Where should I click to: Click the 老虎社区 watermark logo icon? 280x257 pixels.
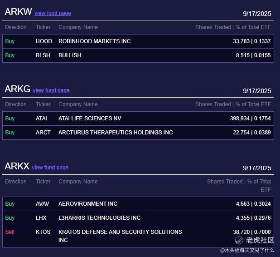click(239, 240)
